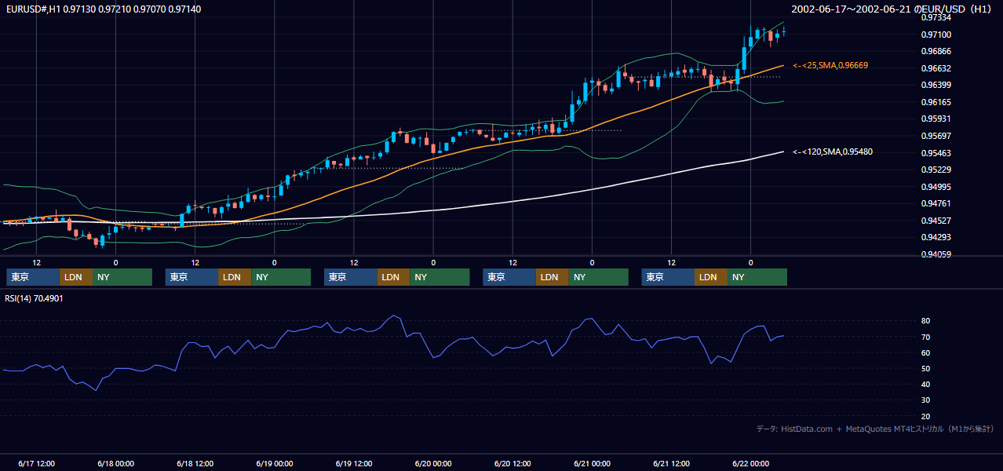Click the NY session block for June 21
Viewport: 1003px width, 471px height.
click(757, 277)
